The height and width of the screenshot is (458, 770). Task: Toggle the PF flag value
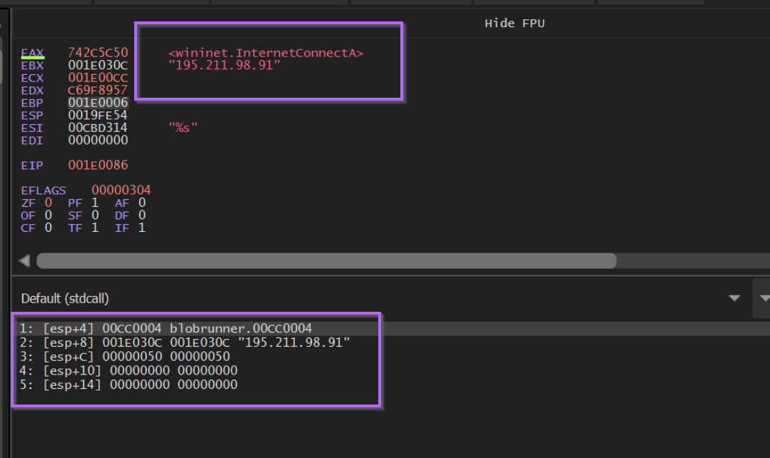[x=95, y=203]
